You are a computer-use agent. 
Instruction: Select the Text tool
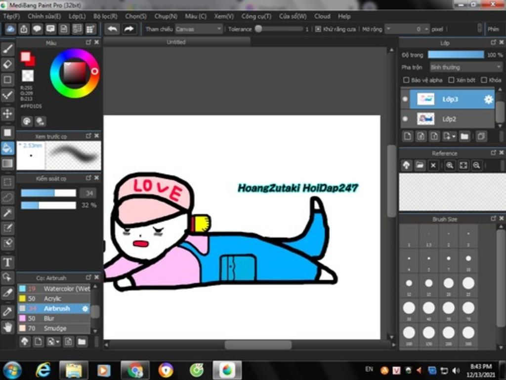[x=8, y=262]
